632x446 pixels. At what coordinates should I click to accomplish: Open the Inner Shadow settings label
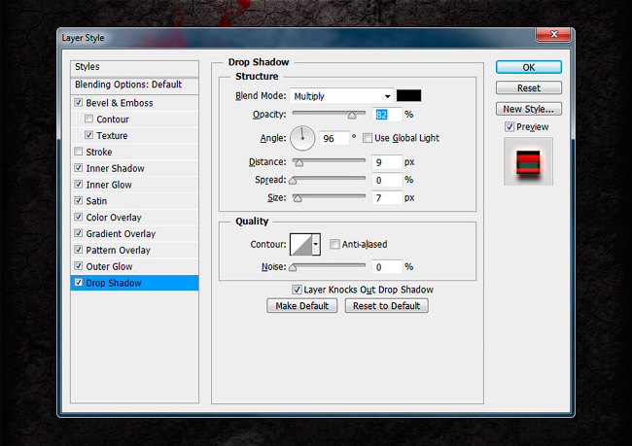115,168
